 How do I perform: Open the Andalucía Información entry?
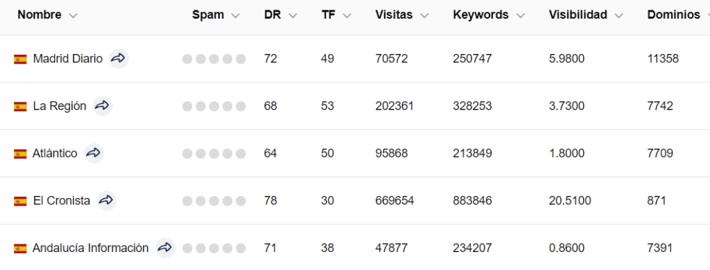coord(91,248)
